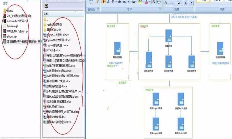Select 方维直播系统架构.docx file
This screenshot has width=232, height=139.
pos(57,71)
